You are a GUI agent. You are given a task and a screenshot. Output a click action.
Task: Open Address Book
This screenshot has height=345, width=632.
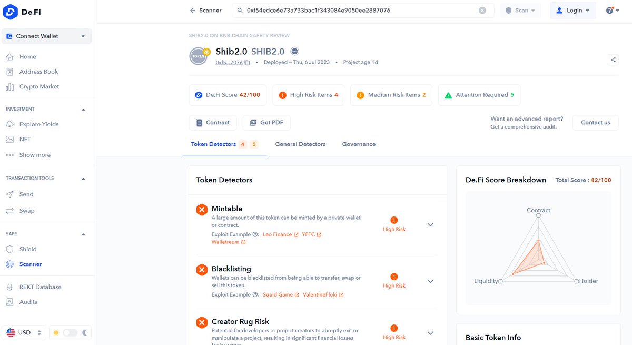click(38, 72)
